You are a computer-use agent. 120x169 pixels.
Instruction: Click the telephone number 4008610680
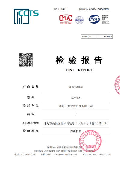pos(30,154)
